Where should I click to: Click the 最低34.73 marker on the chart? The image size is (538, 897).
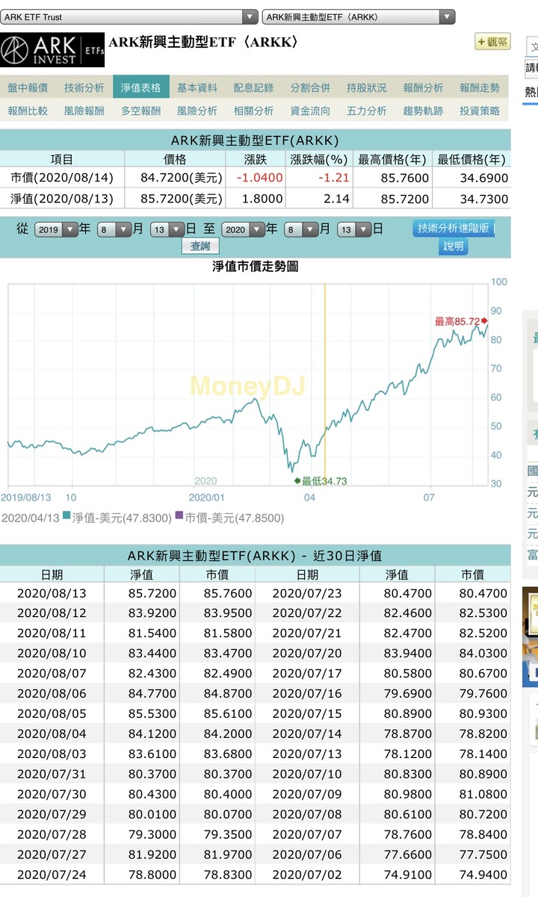click(321, 481)
